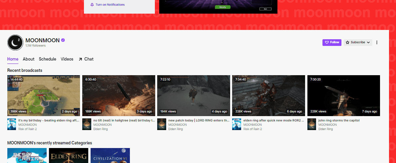Go to the Videos tab
Viewport: 396px width, 163px height.
(67, 59)
